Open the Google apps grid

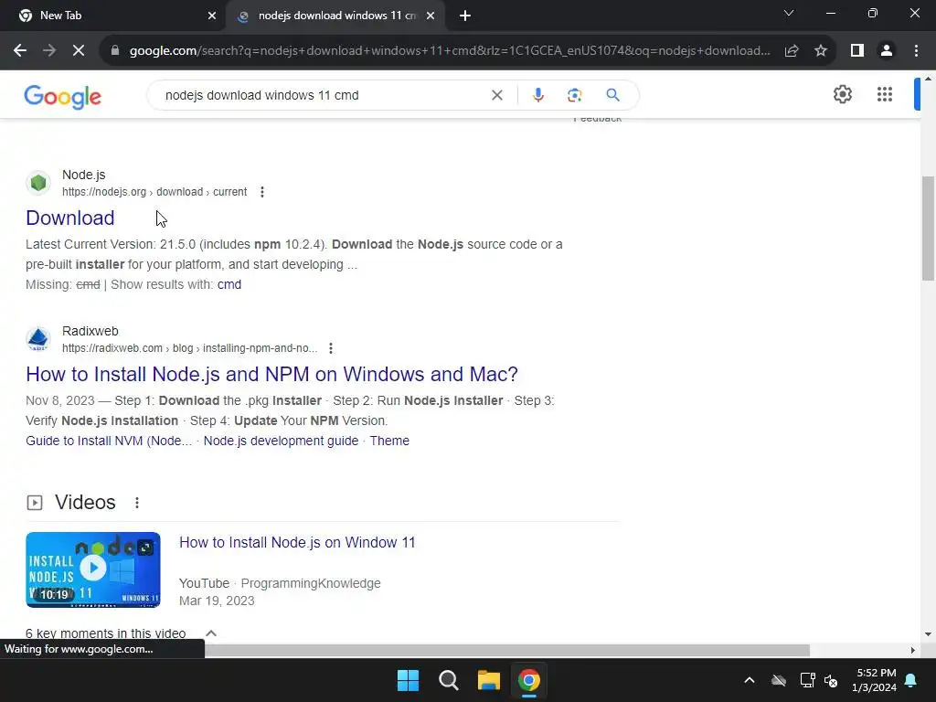885,94
